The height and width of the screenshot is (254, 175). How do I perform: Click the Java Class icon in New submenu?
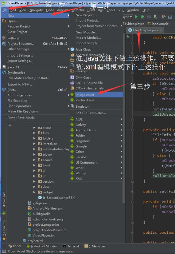(72, 49)
